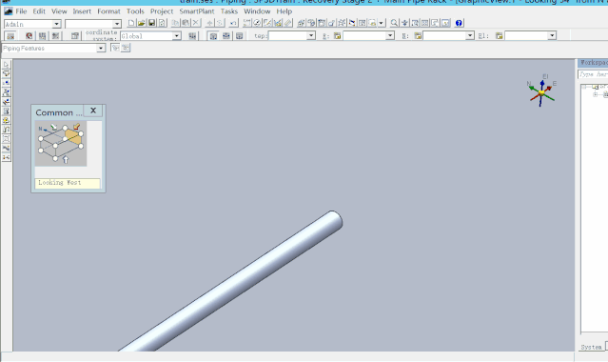Select the cylindrical coordinates mode icon
The image size is (608, 362).
tap(240, 36)
